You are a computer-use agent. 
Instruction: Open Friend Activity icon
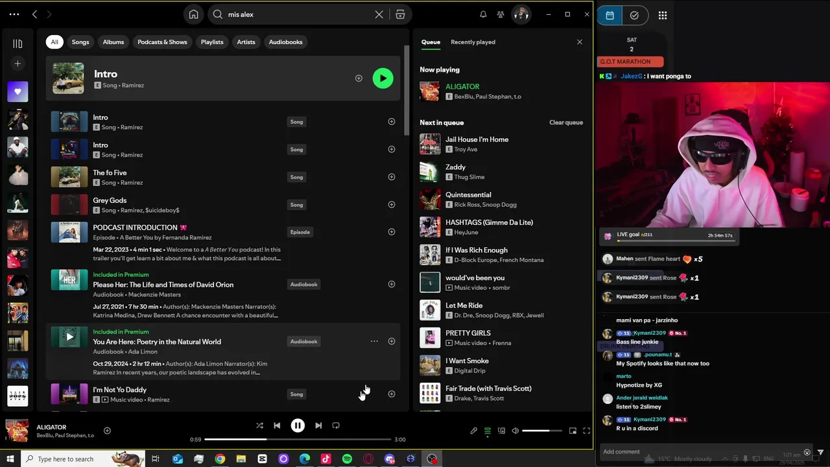click(x=501, y=14)
